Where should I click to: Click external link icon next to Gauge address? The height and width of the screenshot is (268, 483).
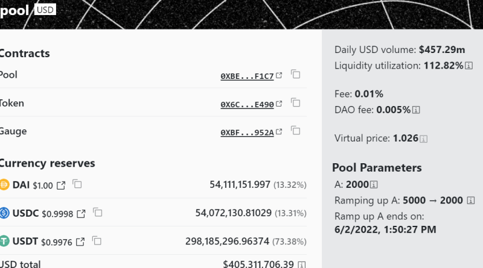click(x=279, y=132)
